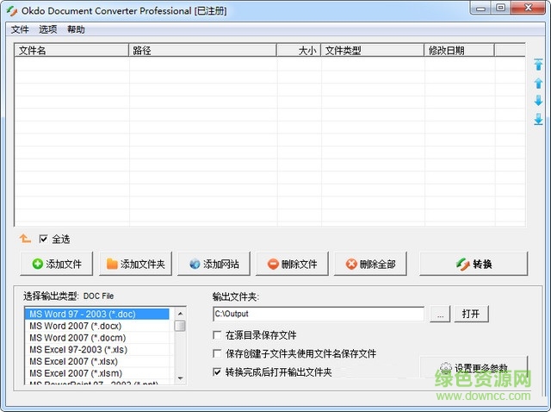
Task: Click the output type list scrollbar thumb
Action: tap(180, 326)
